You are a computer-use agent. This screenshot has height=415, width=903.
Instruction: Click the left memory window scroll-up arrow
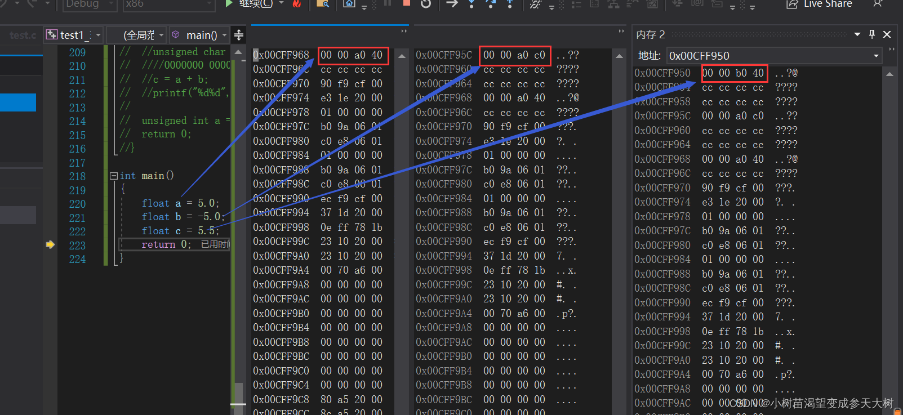[402, 56]
